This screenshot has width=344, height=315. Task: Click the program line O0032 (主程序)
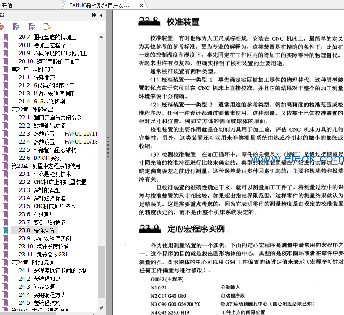click(x=167, y=279)
